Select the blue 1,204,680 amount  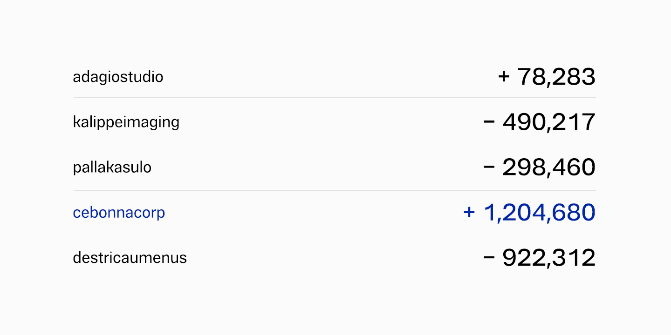click(540, 213)
